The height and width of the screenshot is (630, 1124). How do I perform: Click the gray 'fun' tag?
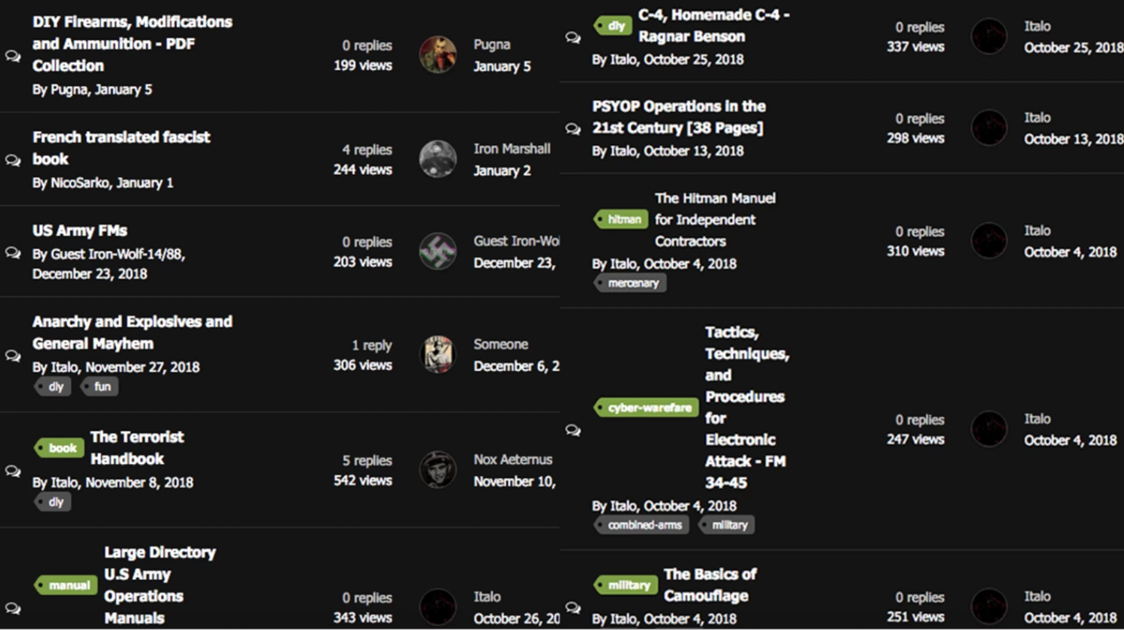tap(100, 387)
